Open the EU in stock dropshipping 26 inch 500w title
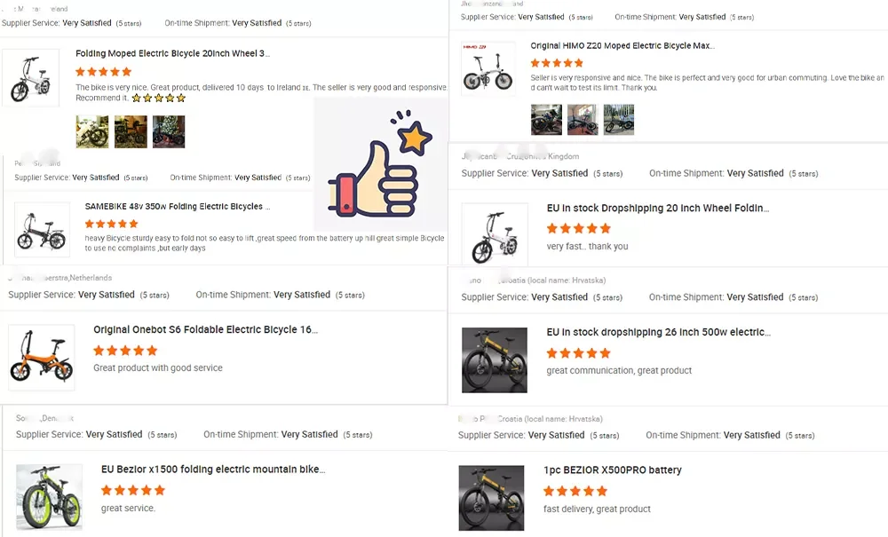The width and height of the screenshot is (888, 537). click(x=658, y=332)
